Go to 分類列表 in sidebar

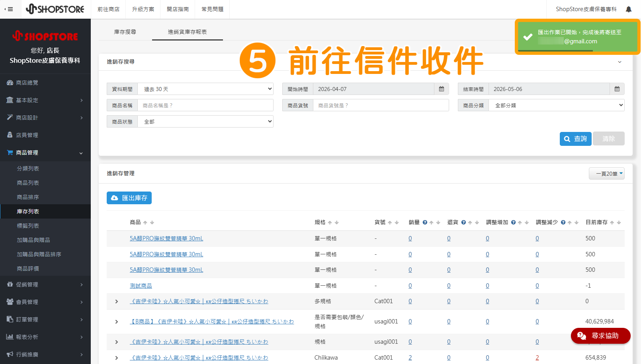coord(28,168)
